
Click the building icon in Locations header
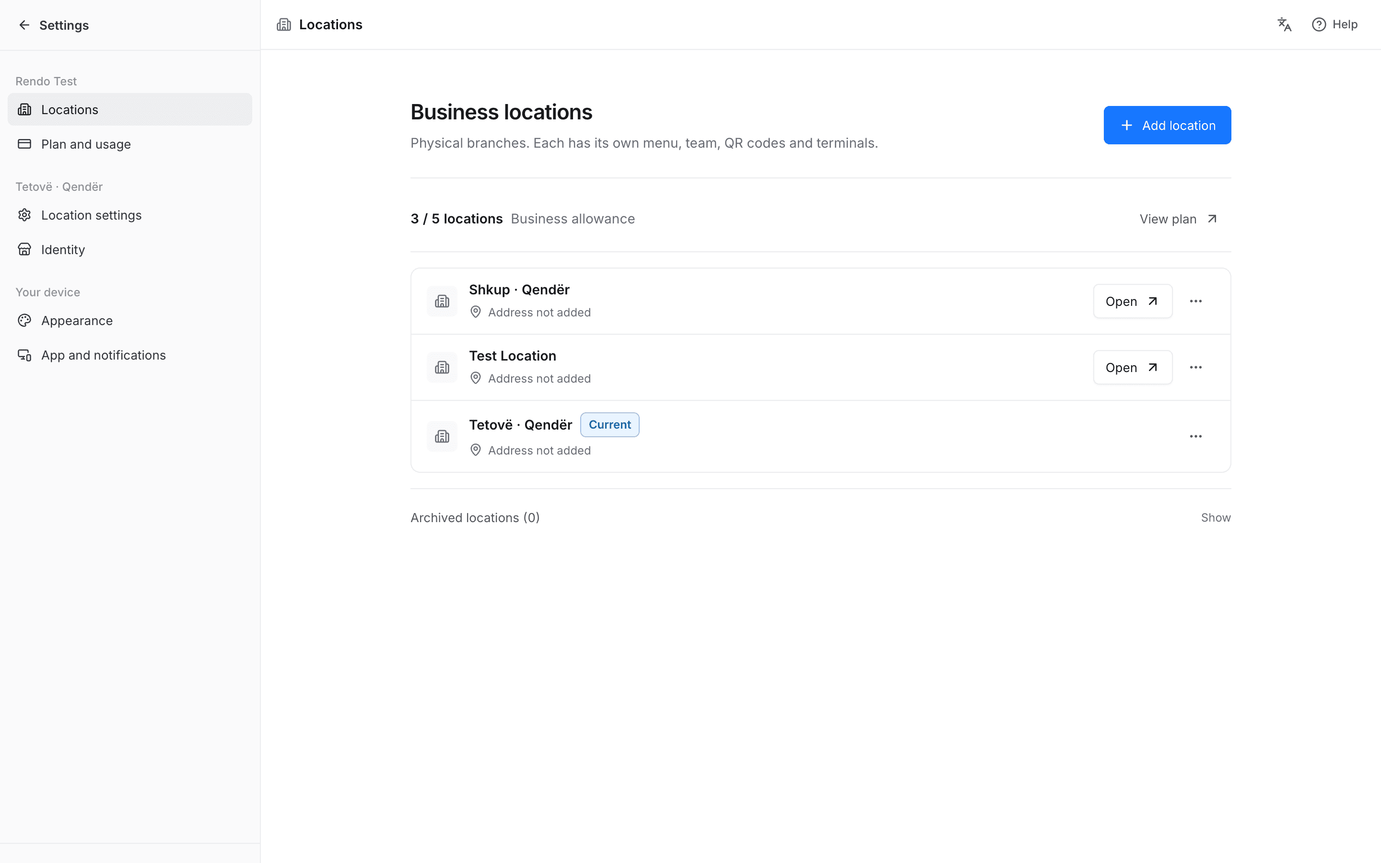pos(283,24)
